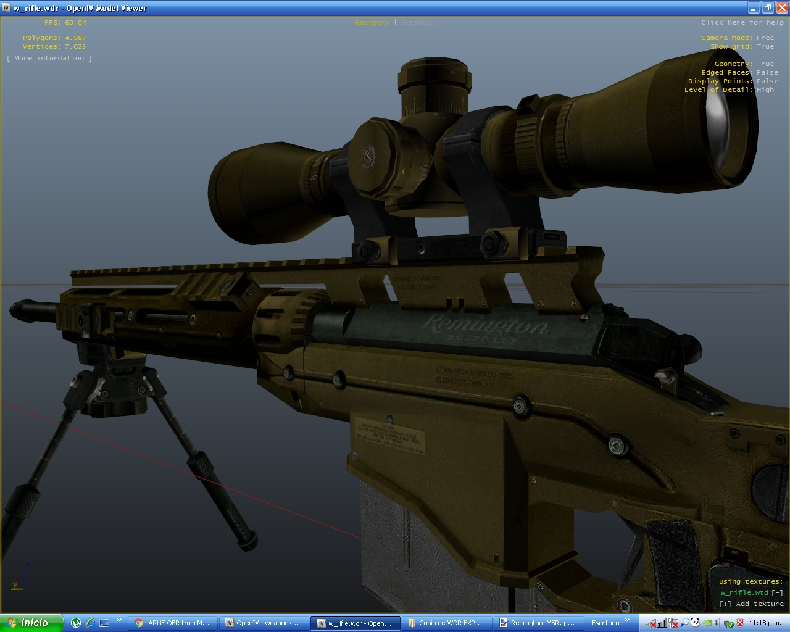Open the Panda antivirus tray icon
Viewport: 790px width, 632px height.
(x=695, y=623)
